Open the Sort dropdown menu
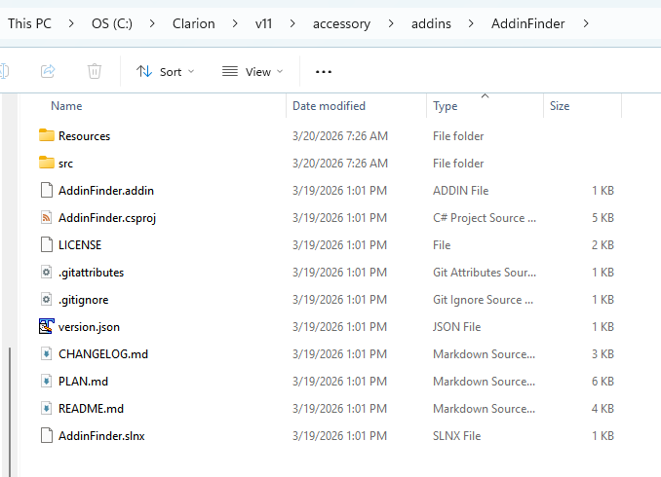The image size is (661, 477). [x=165, y=71]
